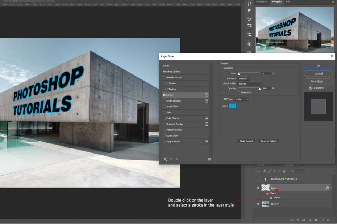Viewport: 337px width, 224px height.
Task: Click the Link layers icon
Action: pyautogui.click(x=292, y=220)
